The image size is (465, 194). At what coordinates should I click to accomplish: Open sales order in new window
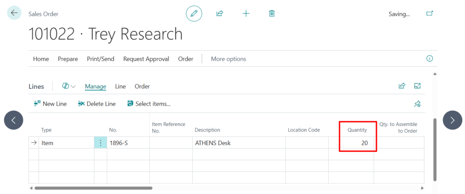[x=430, y=14]
